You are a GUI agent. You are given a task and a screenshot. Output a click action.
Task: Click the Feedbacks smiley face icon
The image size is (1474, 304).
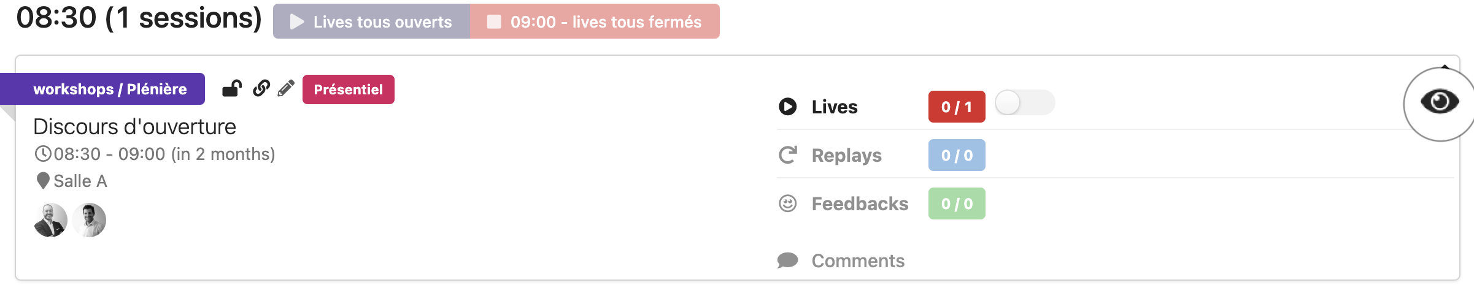[788, 203]
